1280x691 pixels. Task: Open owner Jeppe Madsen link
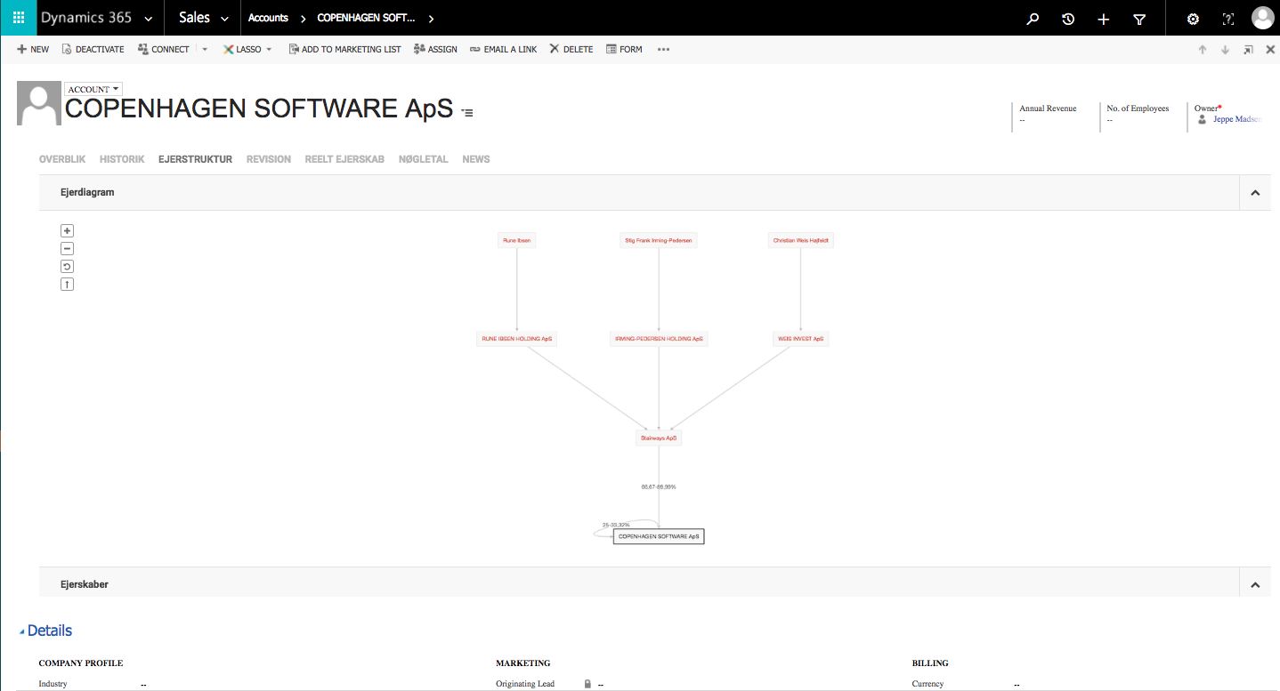click(x=1236, y=119)
